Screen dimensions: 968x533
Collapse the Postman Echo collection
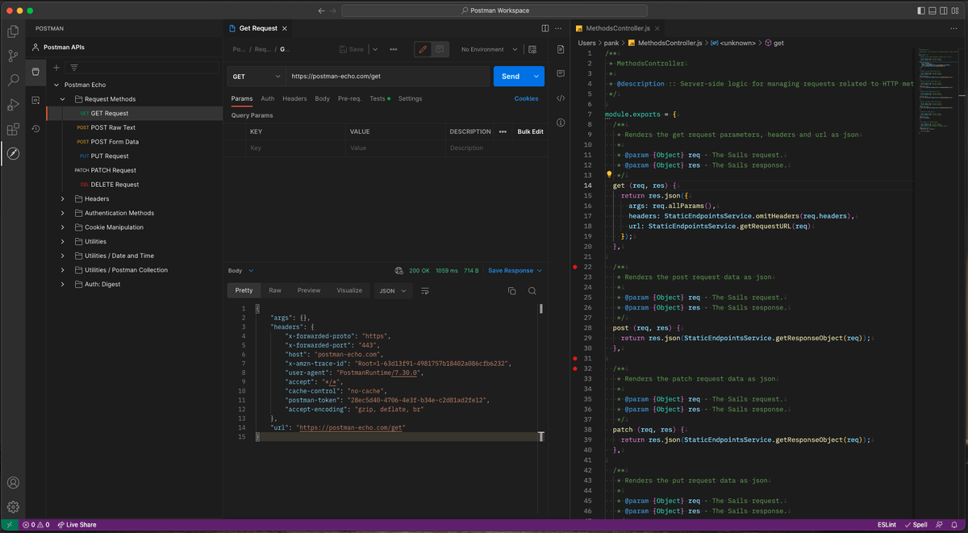pos(56,85)
